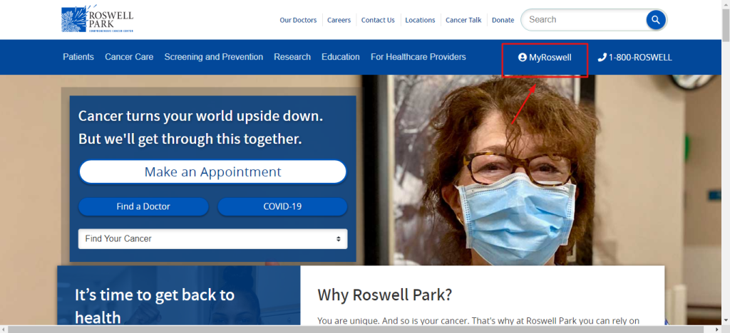Click the Donate link
Viewport: 730px width, 333px height.
coord(503,20)
